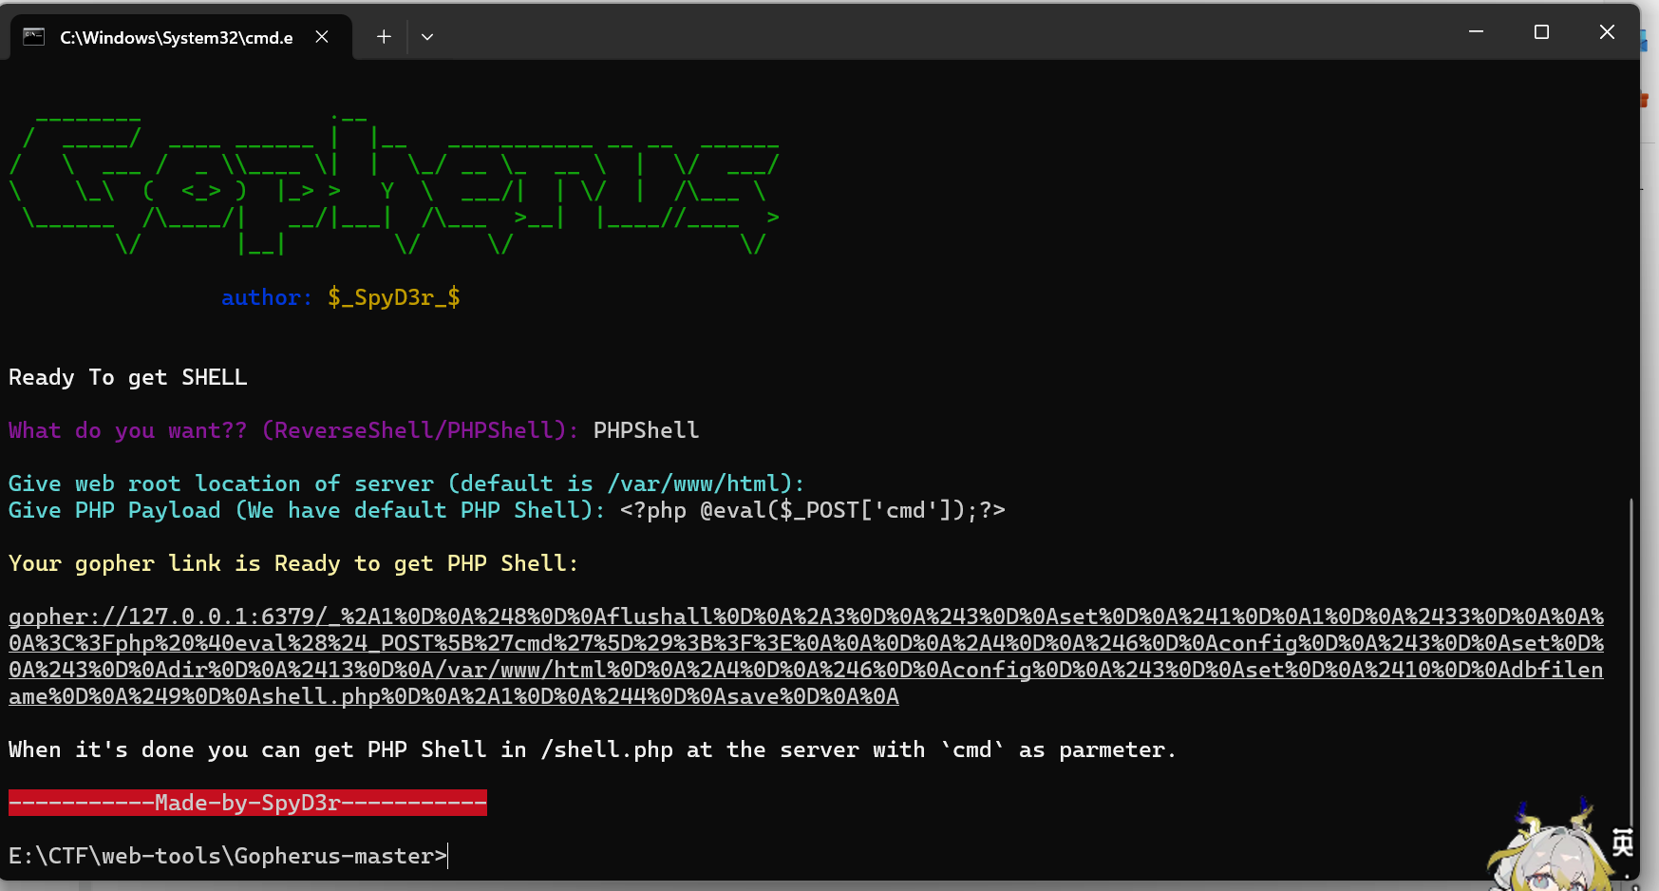Close the terminal window
Screen dimensions: 1659x891
[x=1607, y=32]
